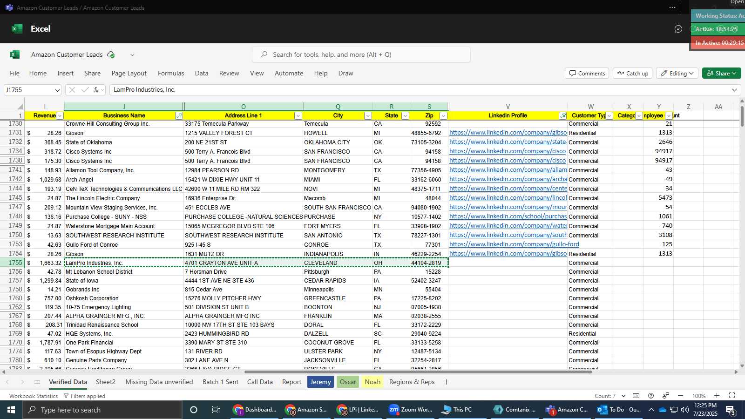Open the workbook name dropdown chevron

point(132,54)
